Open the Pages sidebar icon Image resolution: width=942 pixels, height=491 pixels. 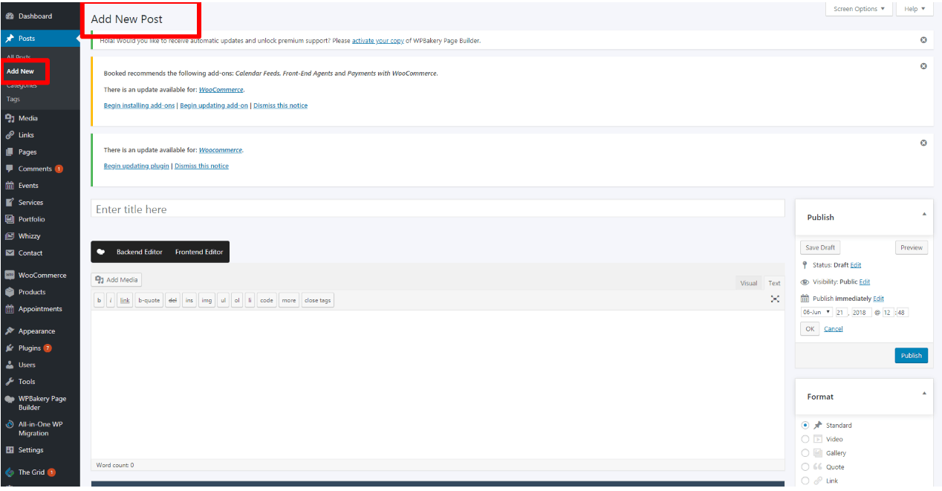(x=10, y=152)
